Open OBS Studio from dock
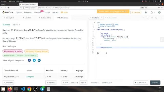This screenshot has width=164, height=92. click(36, 89)
